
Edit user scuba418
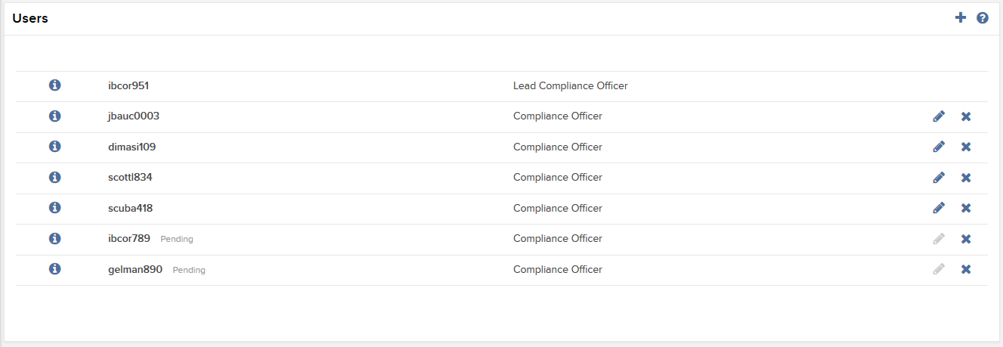(x=939, y=208)
